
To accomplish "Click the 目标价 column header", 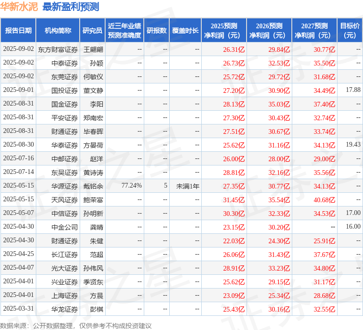I will click(350, 31).
